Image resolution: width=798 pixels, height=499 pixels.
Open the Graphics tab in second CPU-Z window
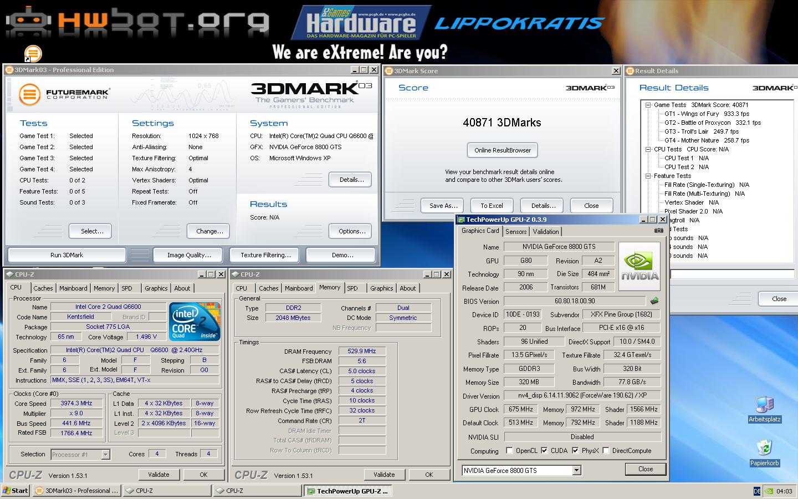[x=382, y=288]
